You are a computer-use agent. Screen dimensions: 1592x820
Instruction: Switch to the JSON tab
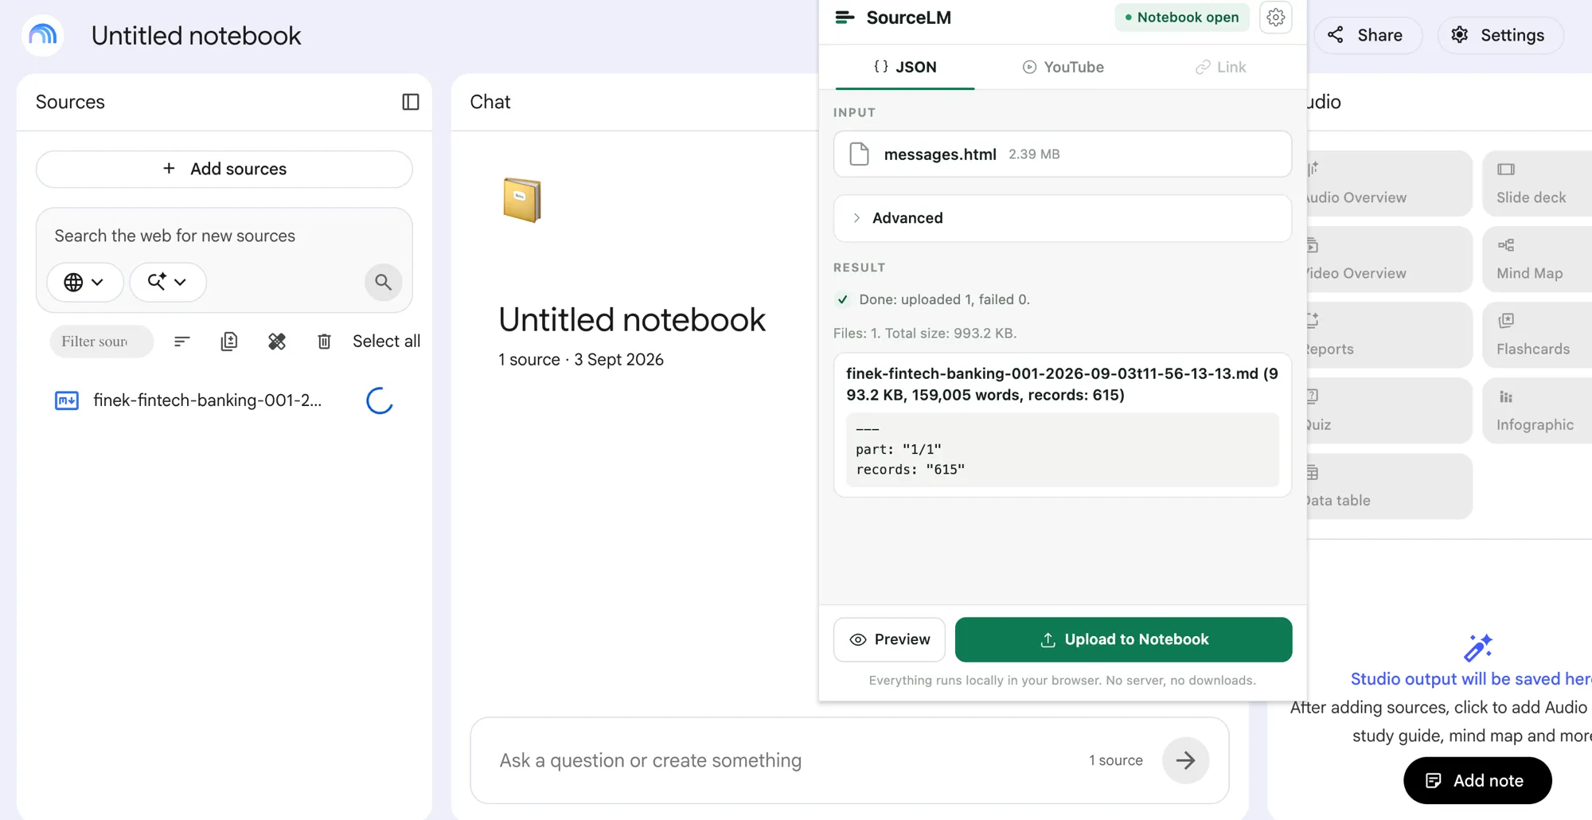(x=905, y=67)
